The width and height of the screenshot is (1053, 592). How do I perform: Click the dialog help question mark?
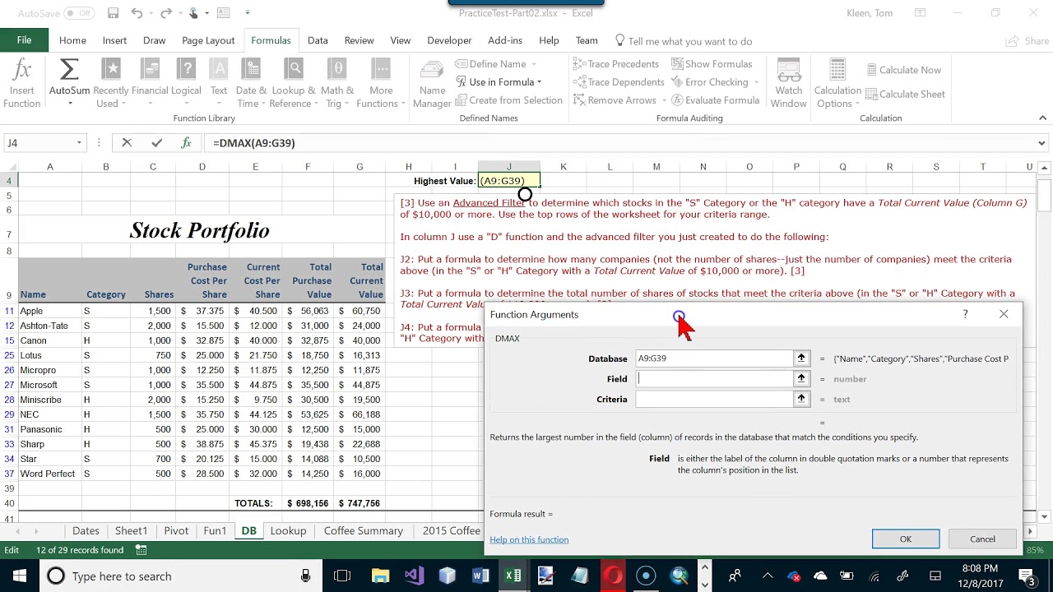[965, 314]
